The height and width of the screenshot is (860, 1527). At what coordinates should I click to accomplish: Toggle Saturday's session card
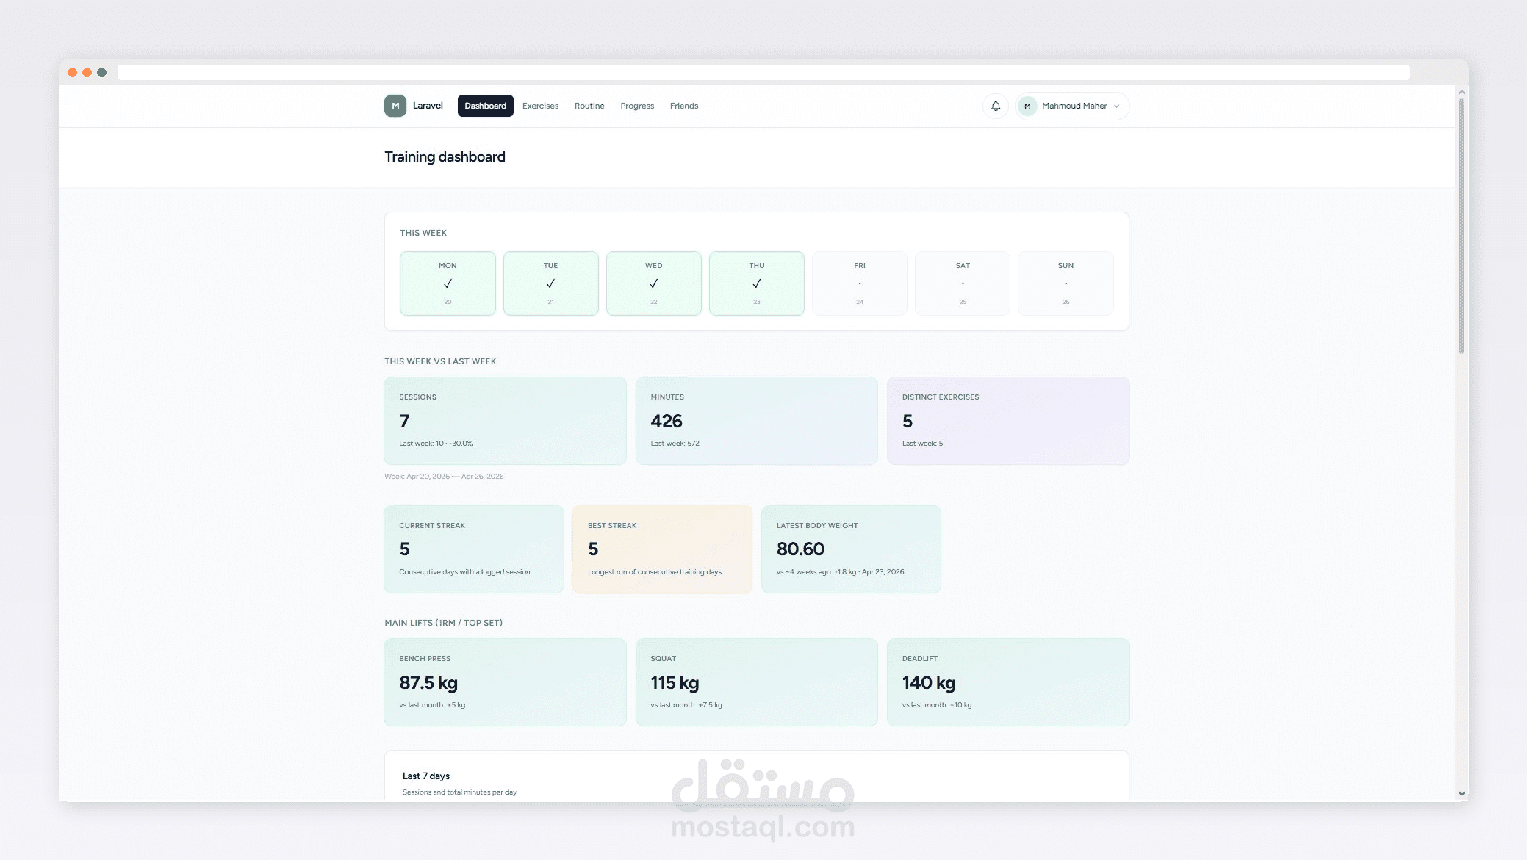click(x=963, y=283)
